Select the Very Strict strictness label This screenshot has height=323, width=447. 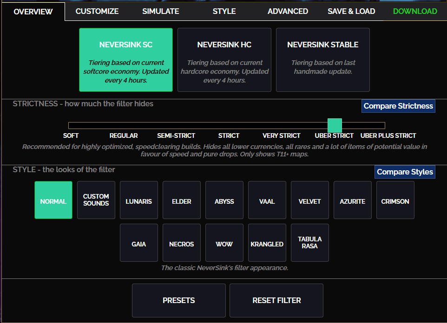282,136
